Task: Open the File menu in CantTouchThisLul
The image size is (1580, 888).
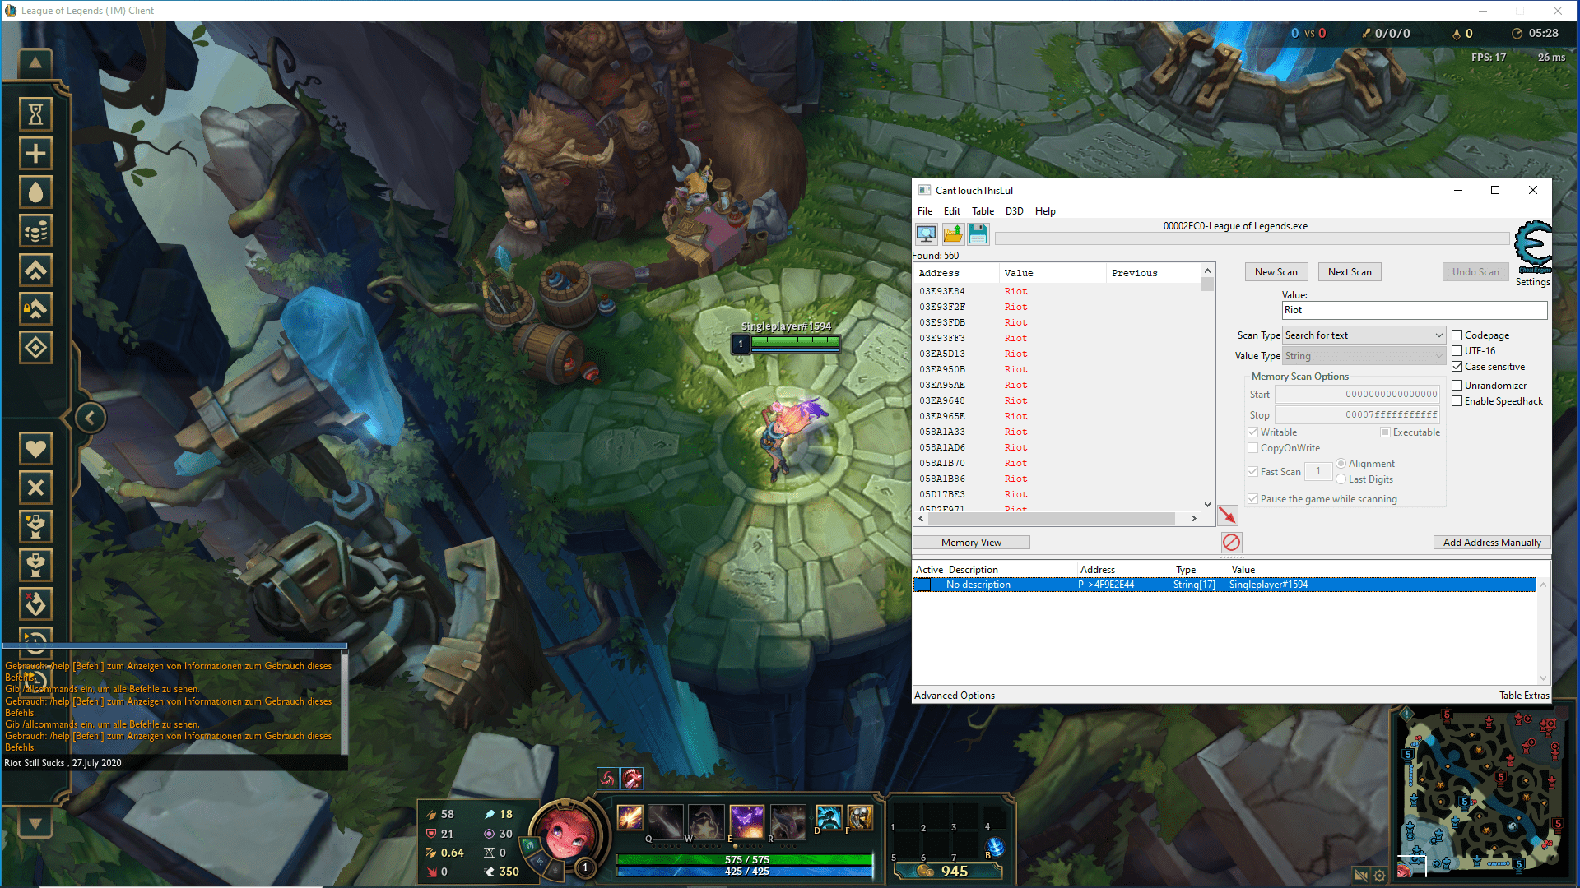Action: (x=925, y=211)
